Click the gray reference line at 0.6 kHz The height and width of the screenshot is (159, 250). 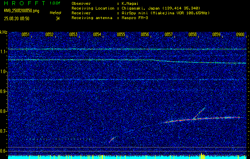click(127, 151)
